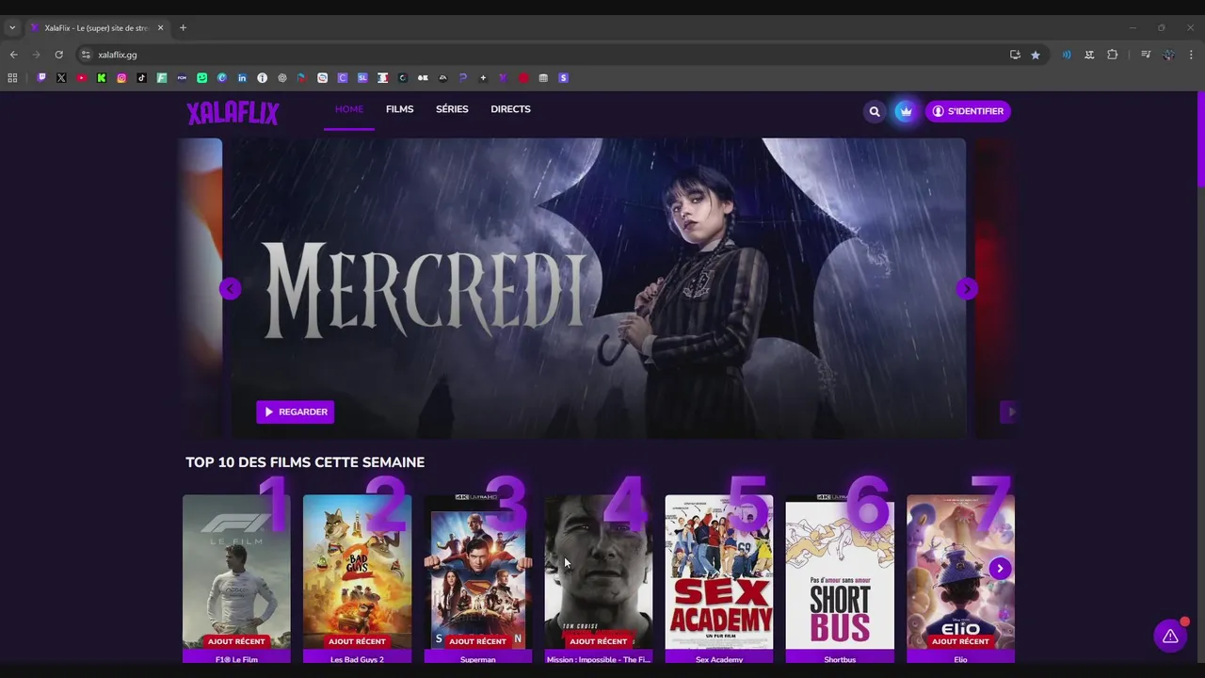The width and height of the screenshot is (1205, 678).
Task: Click AJOUT RÉCENT badge on Elio
Action: [x=960, y=641]
